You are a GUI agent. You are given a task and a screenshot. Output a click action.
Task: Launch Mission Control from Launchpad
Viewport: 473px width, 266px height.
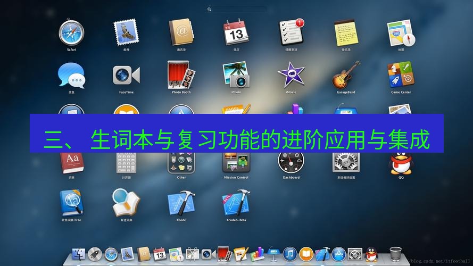pos(236,163)
